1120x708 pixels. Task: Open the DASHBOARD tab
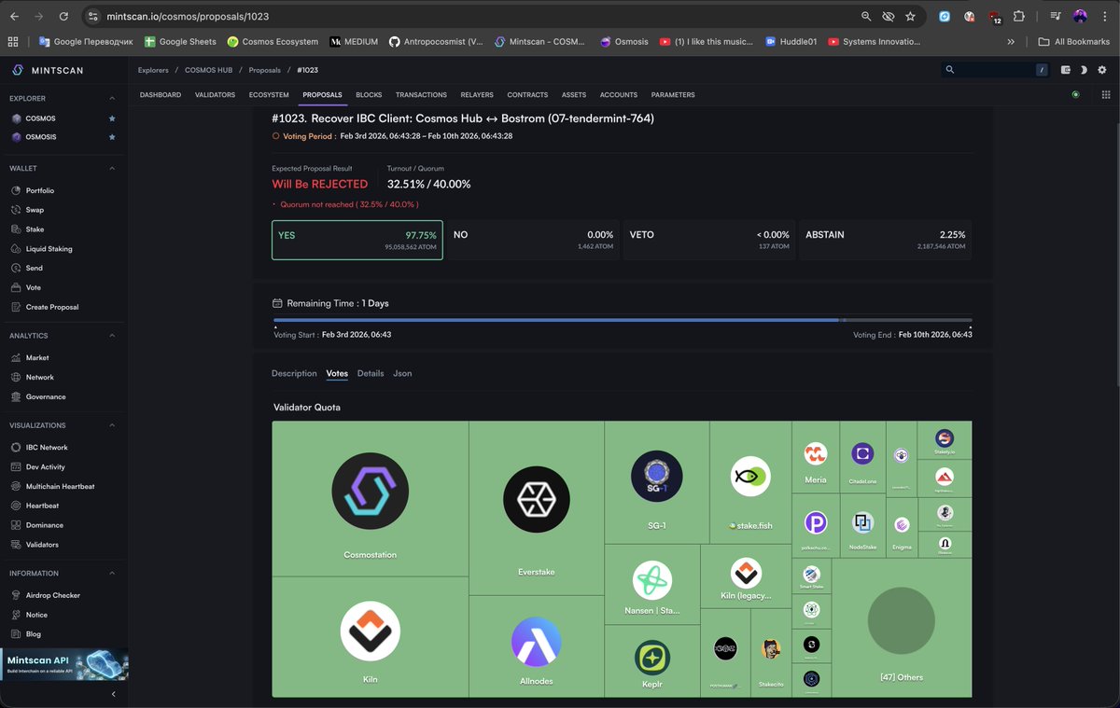click(161, 95)
